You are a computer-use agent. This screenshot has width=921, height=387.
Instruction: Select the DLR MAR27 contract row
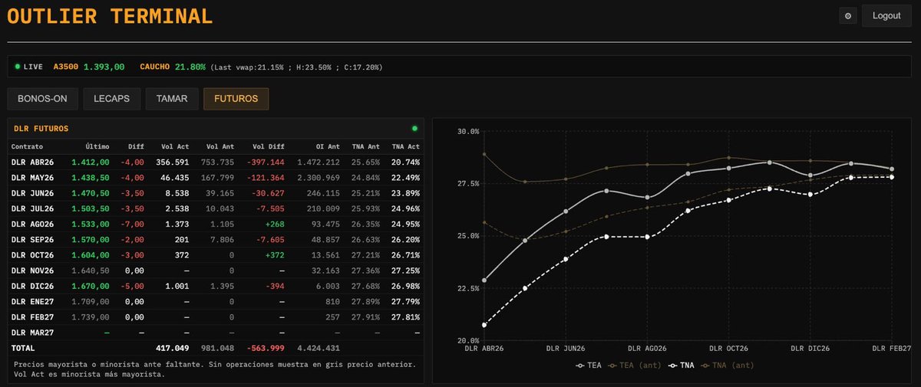216,333
